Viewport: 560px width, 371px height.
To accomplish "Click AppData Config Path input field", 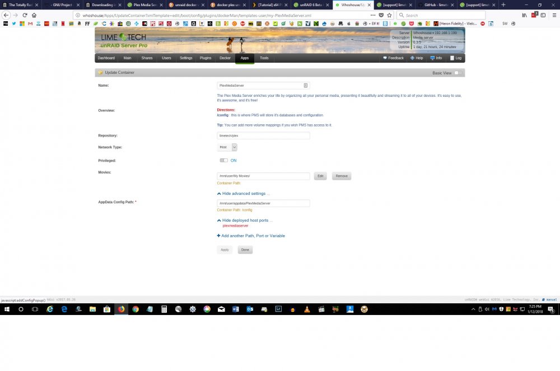I will [264, 203].
